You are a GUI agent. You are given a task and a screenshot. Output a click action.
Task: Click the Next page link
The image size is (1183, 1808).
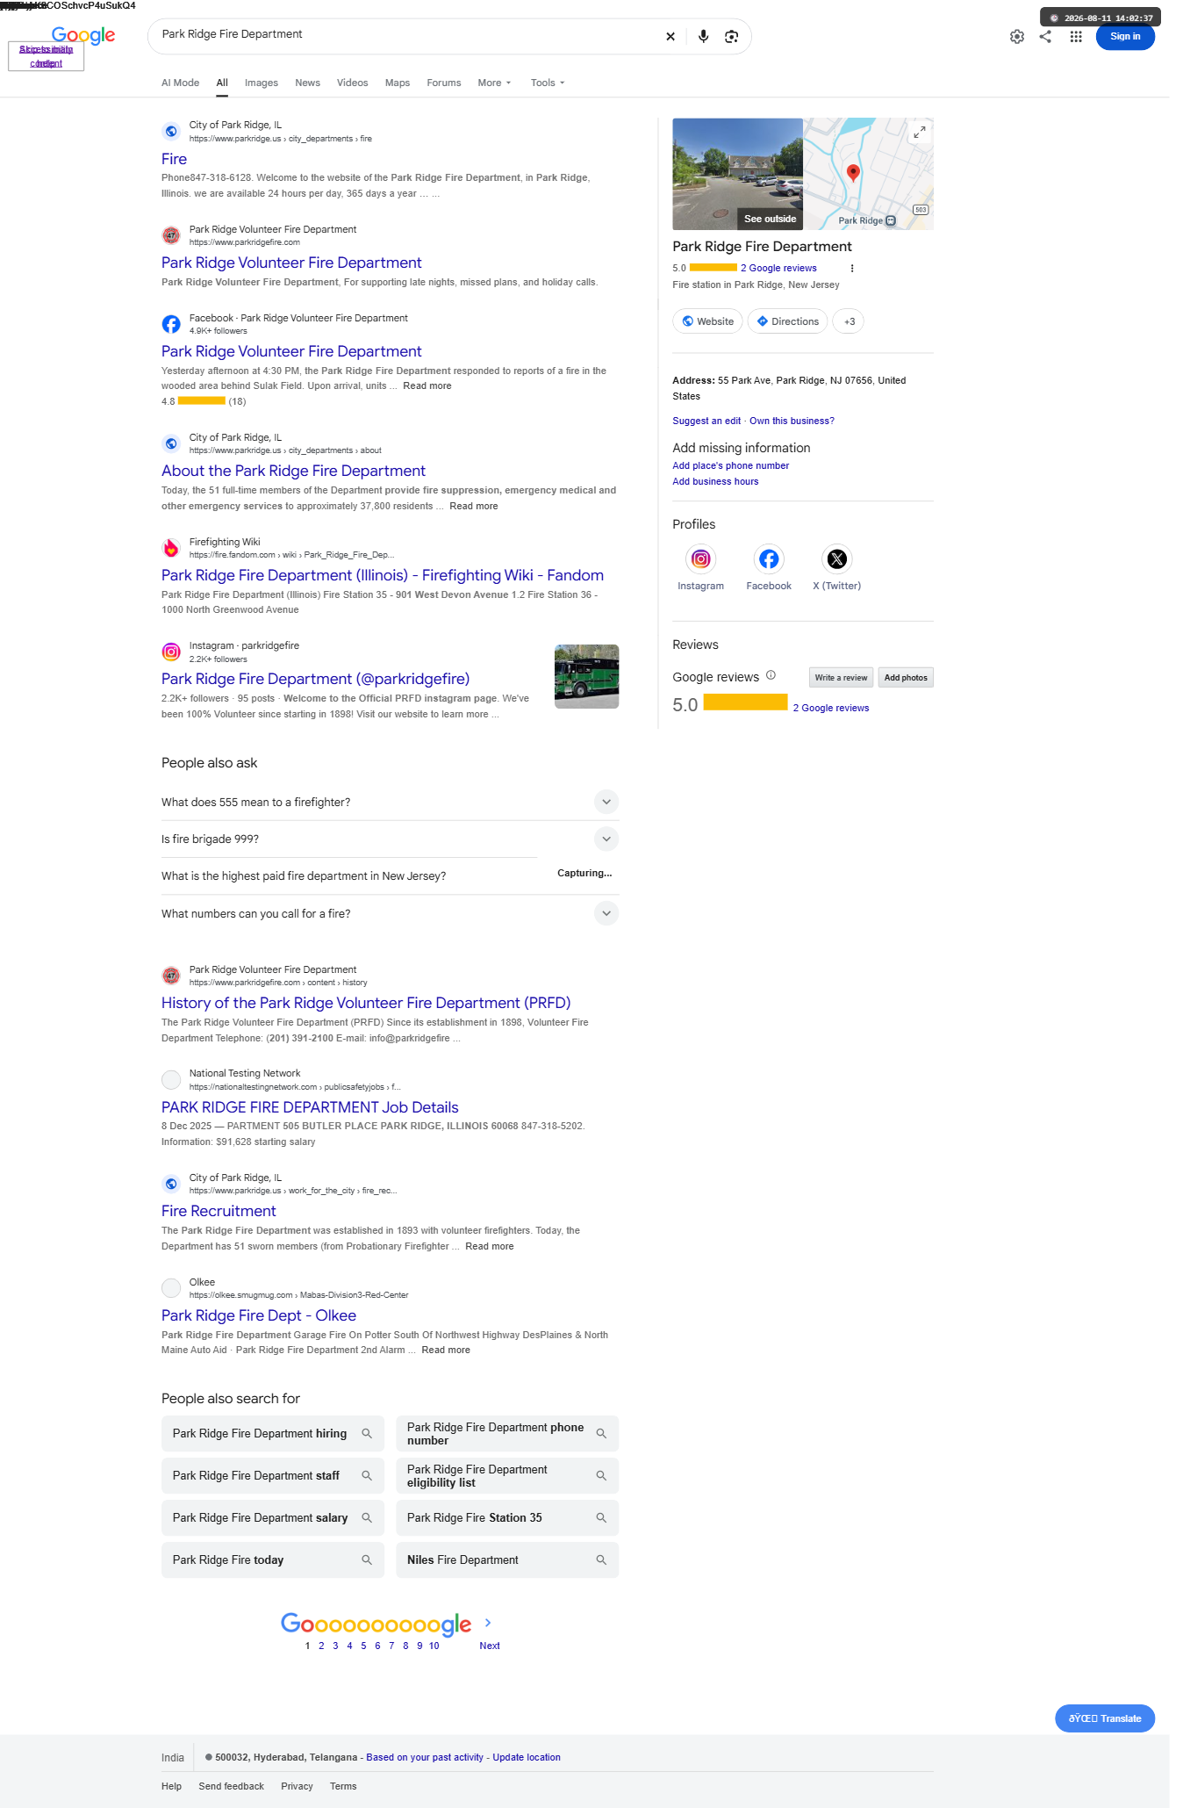(x=490, y=1646)
